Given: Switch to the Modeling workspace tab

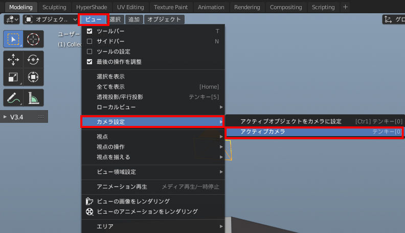Looking at the screenshot, I should pyautogui.click(x=21, y=7).
